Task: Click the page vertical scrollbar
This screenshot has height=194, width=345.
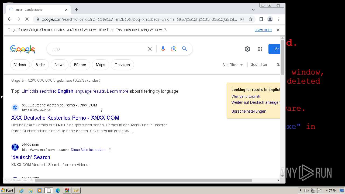Action: tap(282, 57)
